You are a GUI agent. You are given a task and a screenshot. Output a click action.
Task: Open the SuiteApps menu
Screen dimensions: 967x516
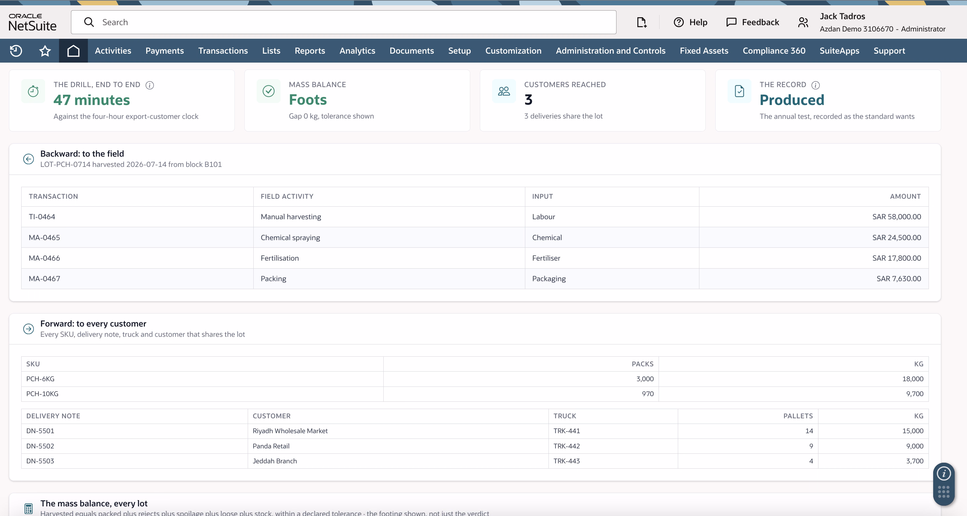(x=839, y=51)
